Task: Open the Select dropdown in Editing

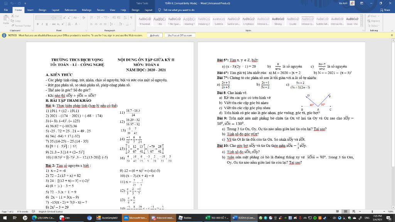Action: 373,26
